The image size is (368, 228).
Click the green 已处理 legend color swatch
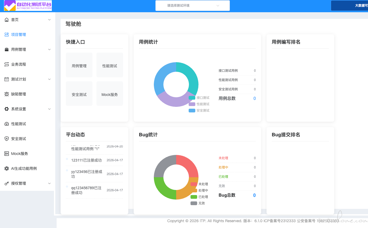pyautogui.click(x=194, y=197)
